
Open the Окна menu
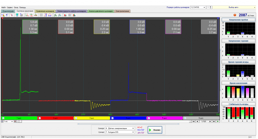pos(16,7)
